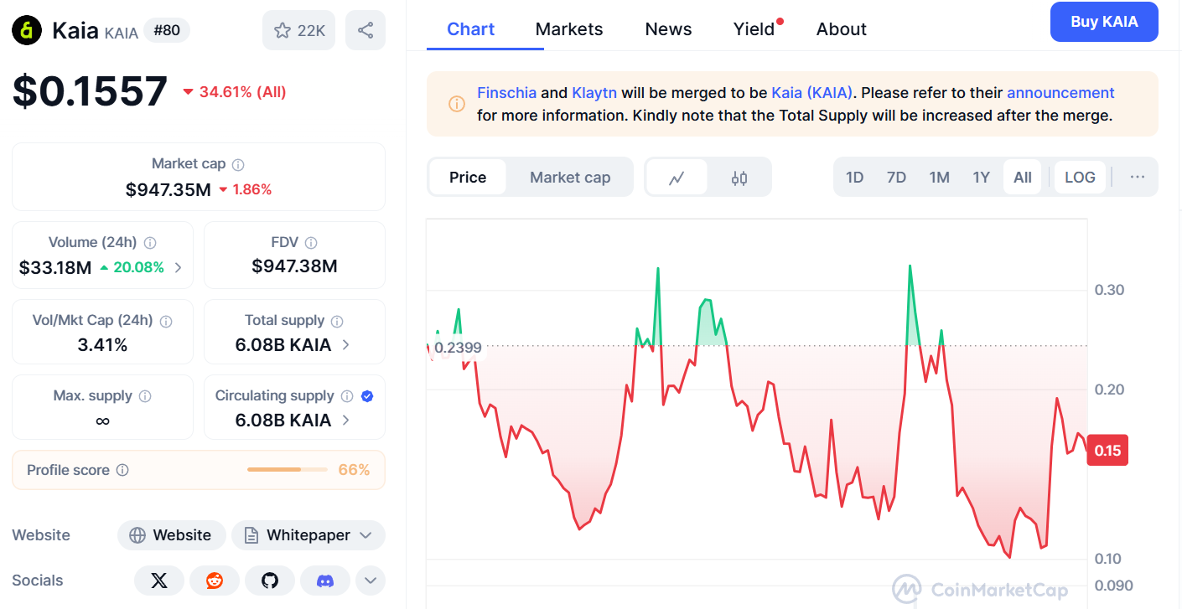1182x609 pixels.
Task: Add Kaia to watchlist via star button
Action: [300, 31]
